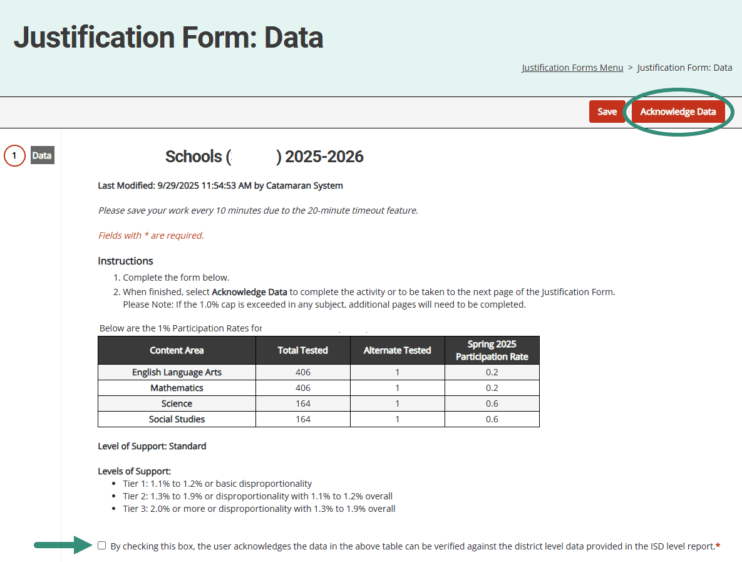
Task: Click the Tier 1 support level bullet
Action: tap(217, 484)
